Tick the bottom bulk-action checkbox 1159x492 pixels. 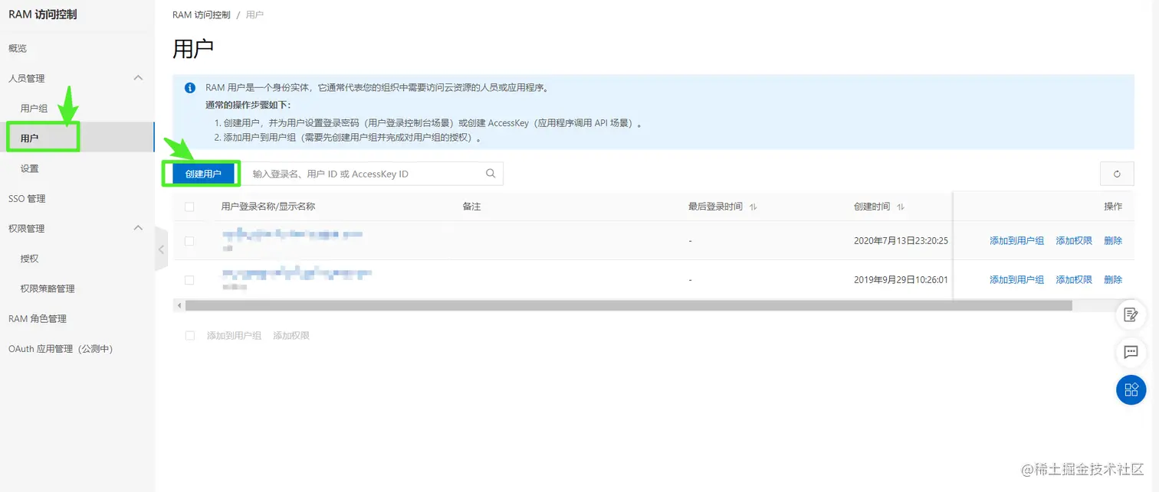[x=189, y=336]
